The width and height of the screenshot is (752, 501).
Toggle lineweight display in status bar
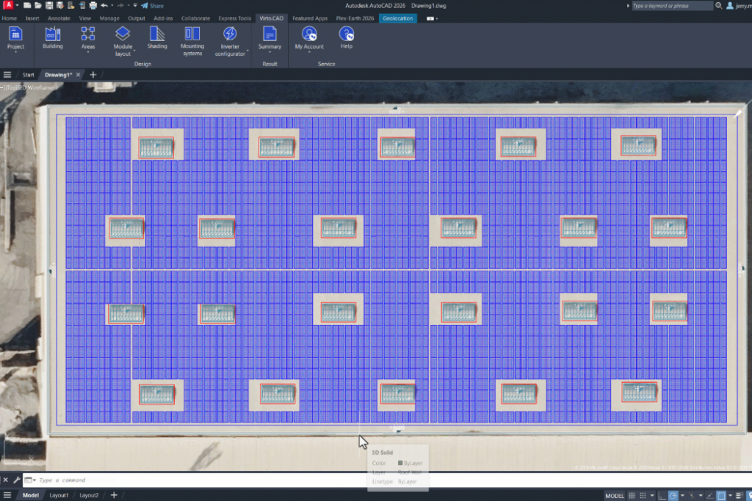[739, 495]
